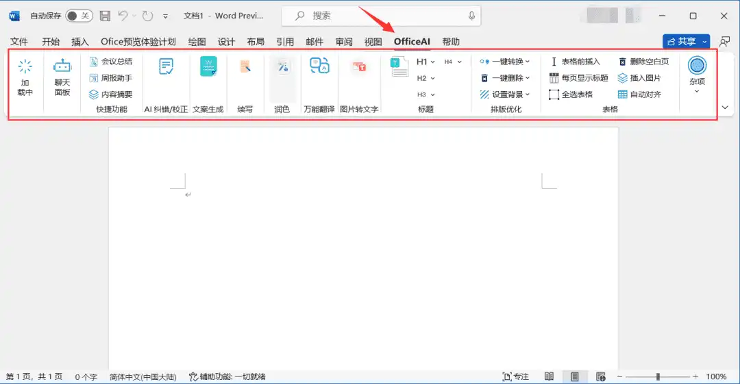Screen dimensions: 740x384
Task: Click the 100% zoom level
Action: click(716, 376)
